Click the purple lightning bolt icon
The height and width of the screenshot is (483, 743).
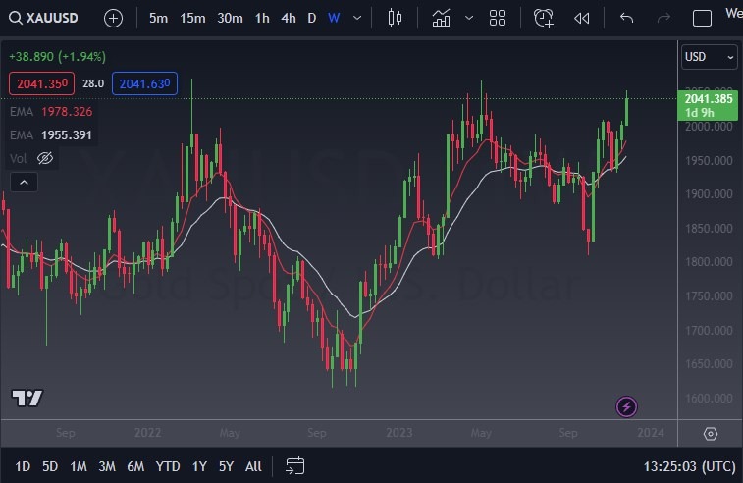(626, 406)
